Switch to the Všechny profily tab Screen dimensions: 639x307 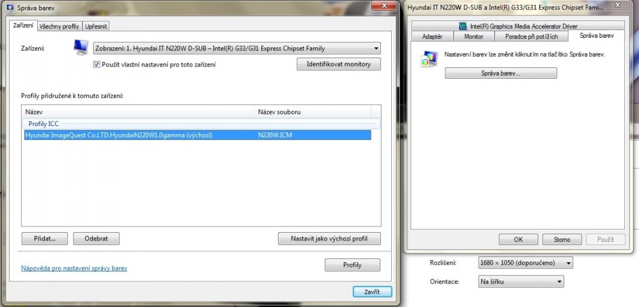[x=59, y=26]
